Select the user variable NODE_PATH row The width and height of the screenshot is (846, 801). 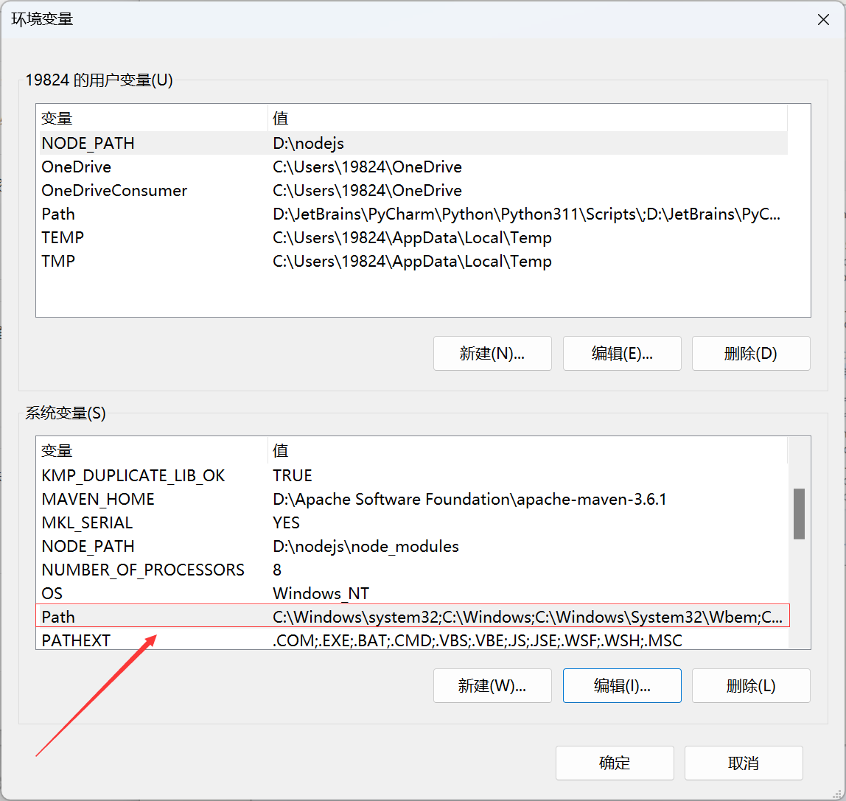pyautogui.click(x=413, y=143)
